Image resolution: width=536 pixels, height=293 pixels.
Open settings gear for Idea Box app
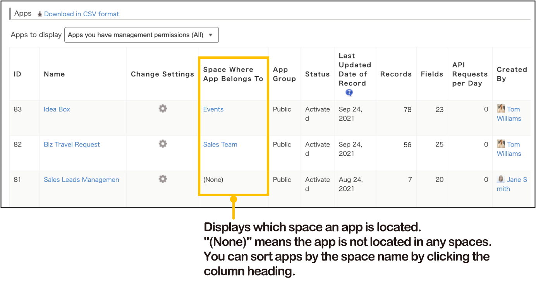(163, 109)
